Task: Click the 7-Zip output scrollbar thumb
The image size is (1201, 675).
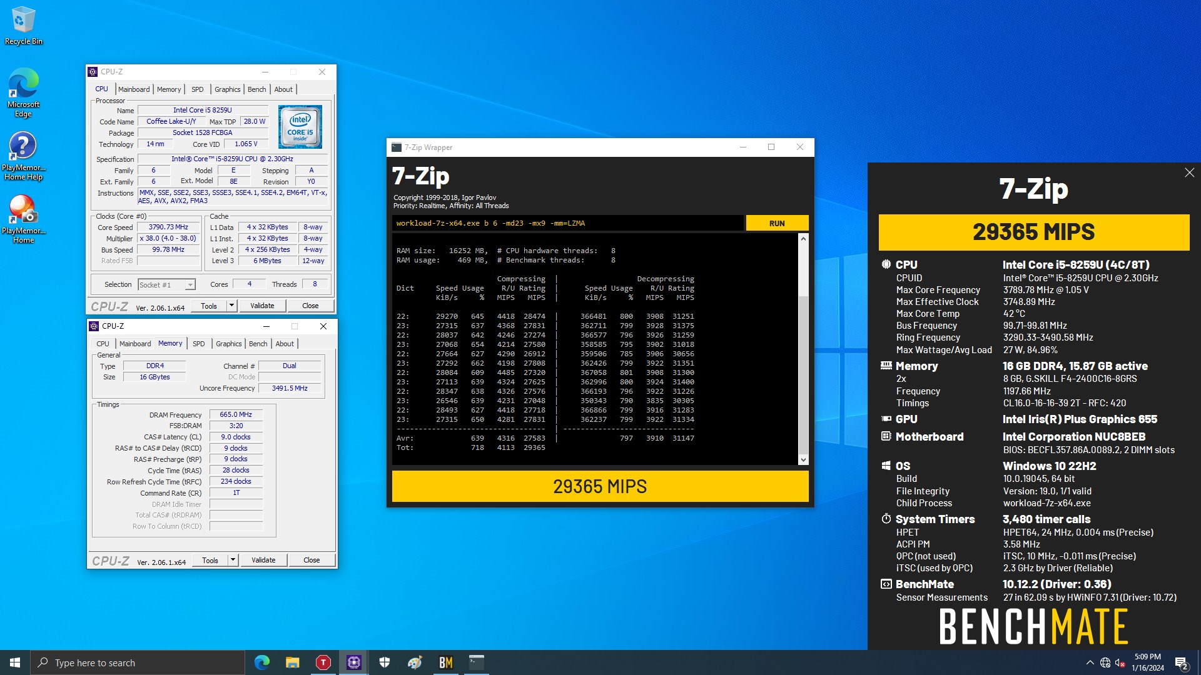Action: [803, 375]
